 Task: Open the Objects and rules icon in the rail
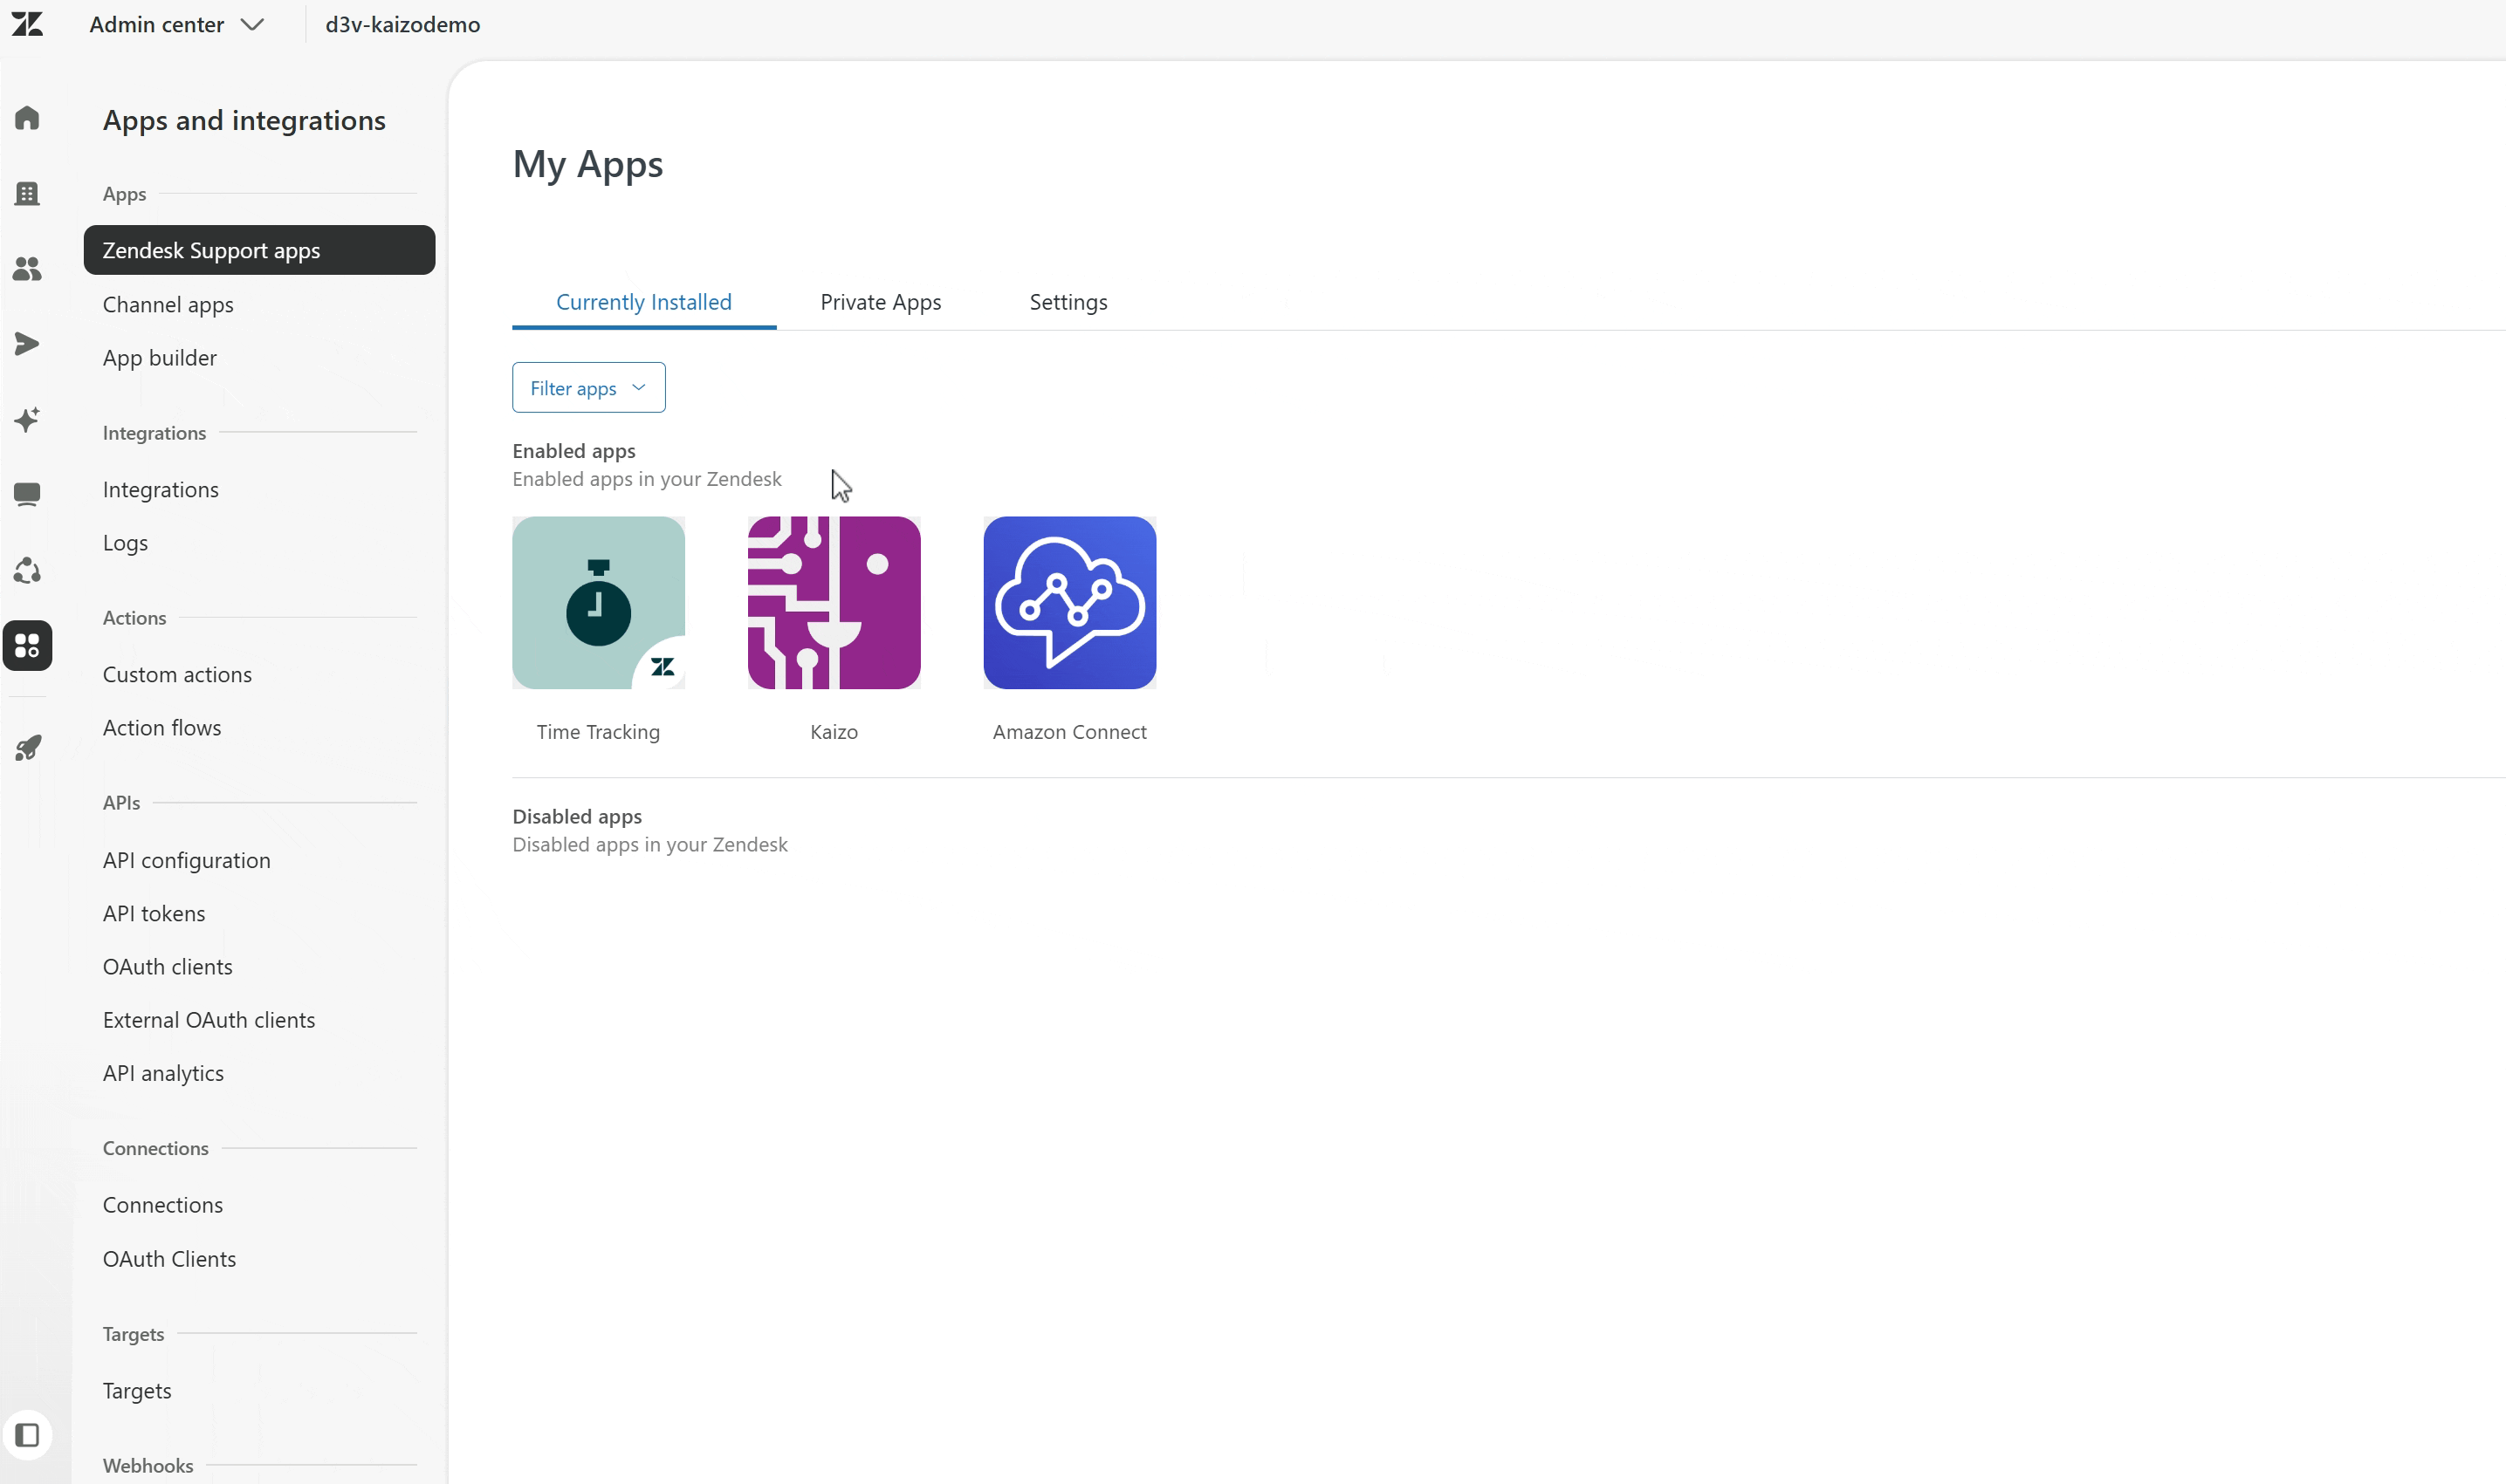[27, 570]
